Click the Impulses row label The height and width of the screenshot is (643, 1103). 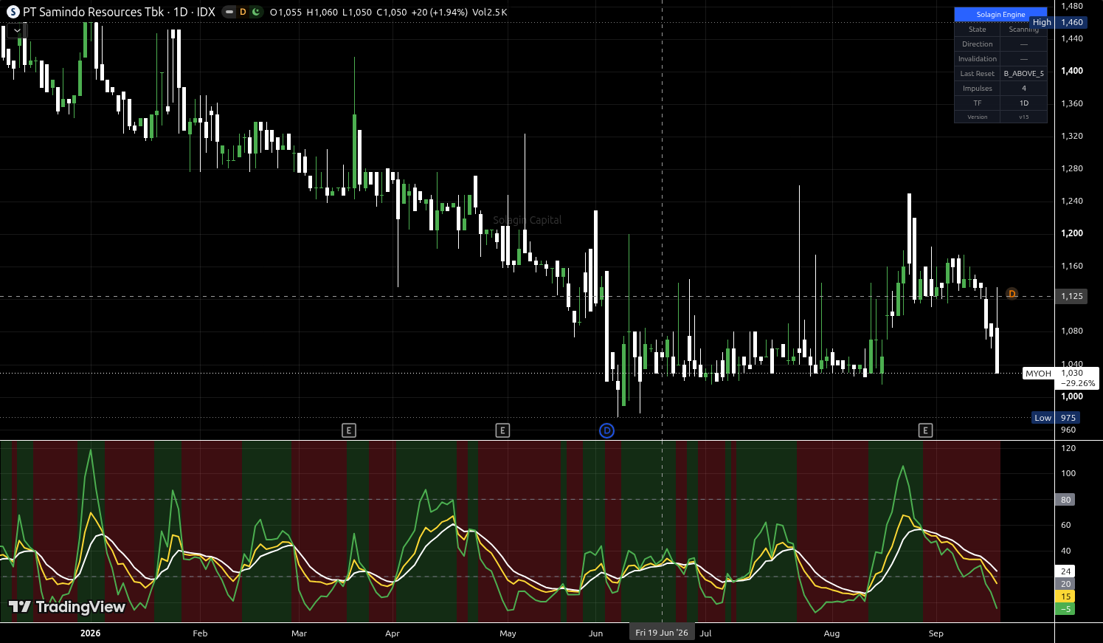pyautogui.click(x=978, y=89)
